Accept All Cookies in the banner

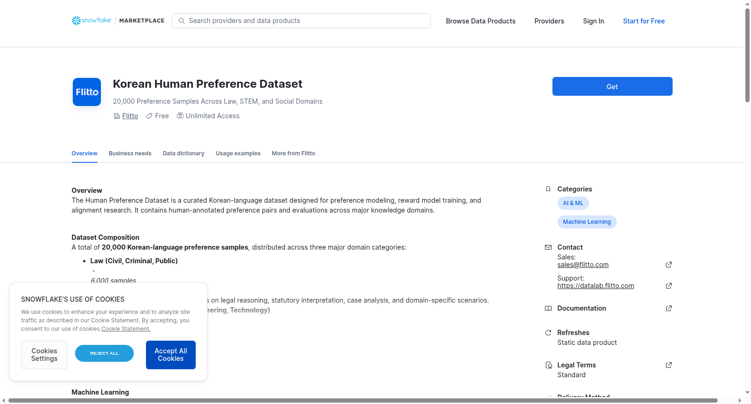(x=171, y=355)
